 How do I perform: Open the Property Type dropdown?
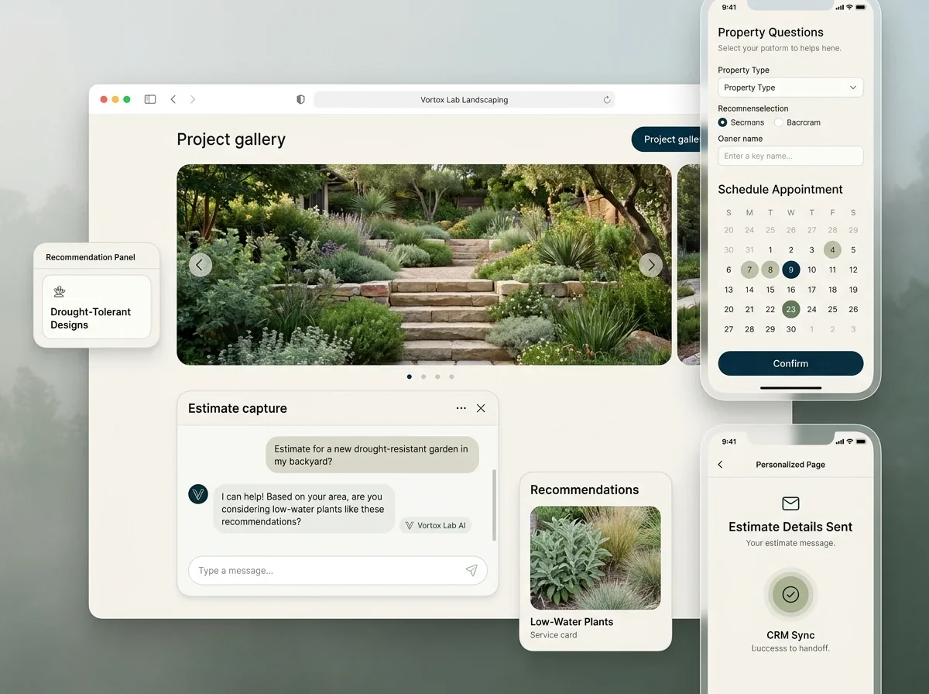[790, 88]
